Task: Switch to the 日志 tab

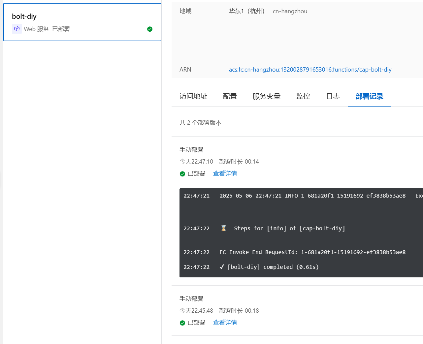Action: pyautogui.click(x=333, y=96)
